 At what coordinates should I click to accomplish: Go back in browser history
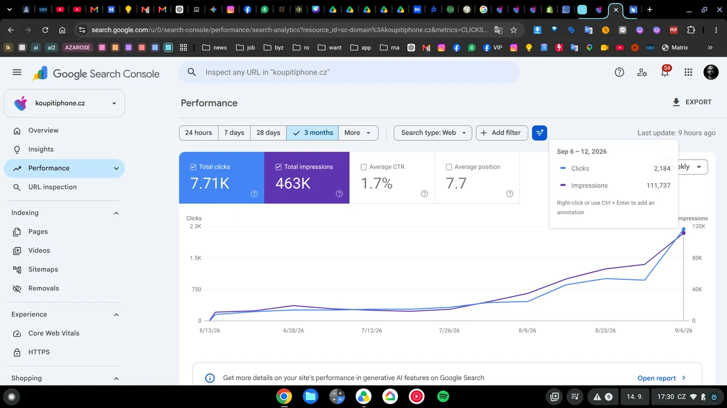(12, 30)
